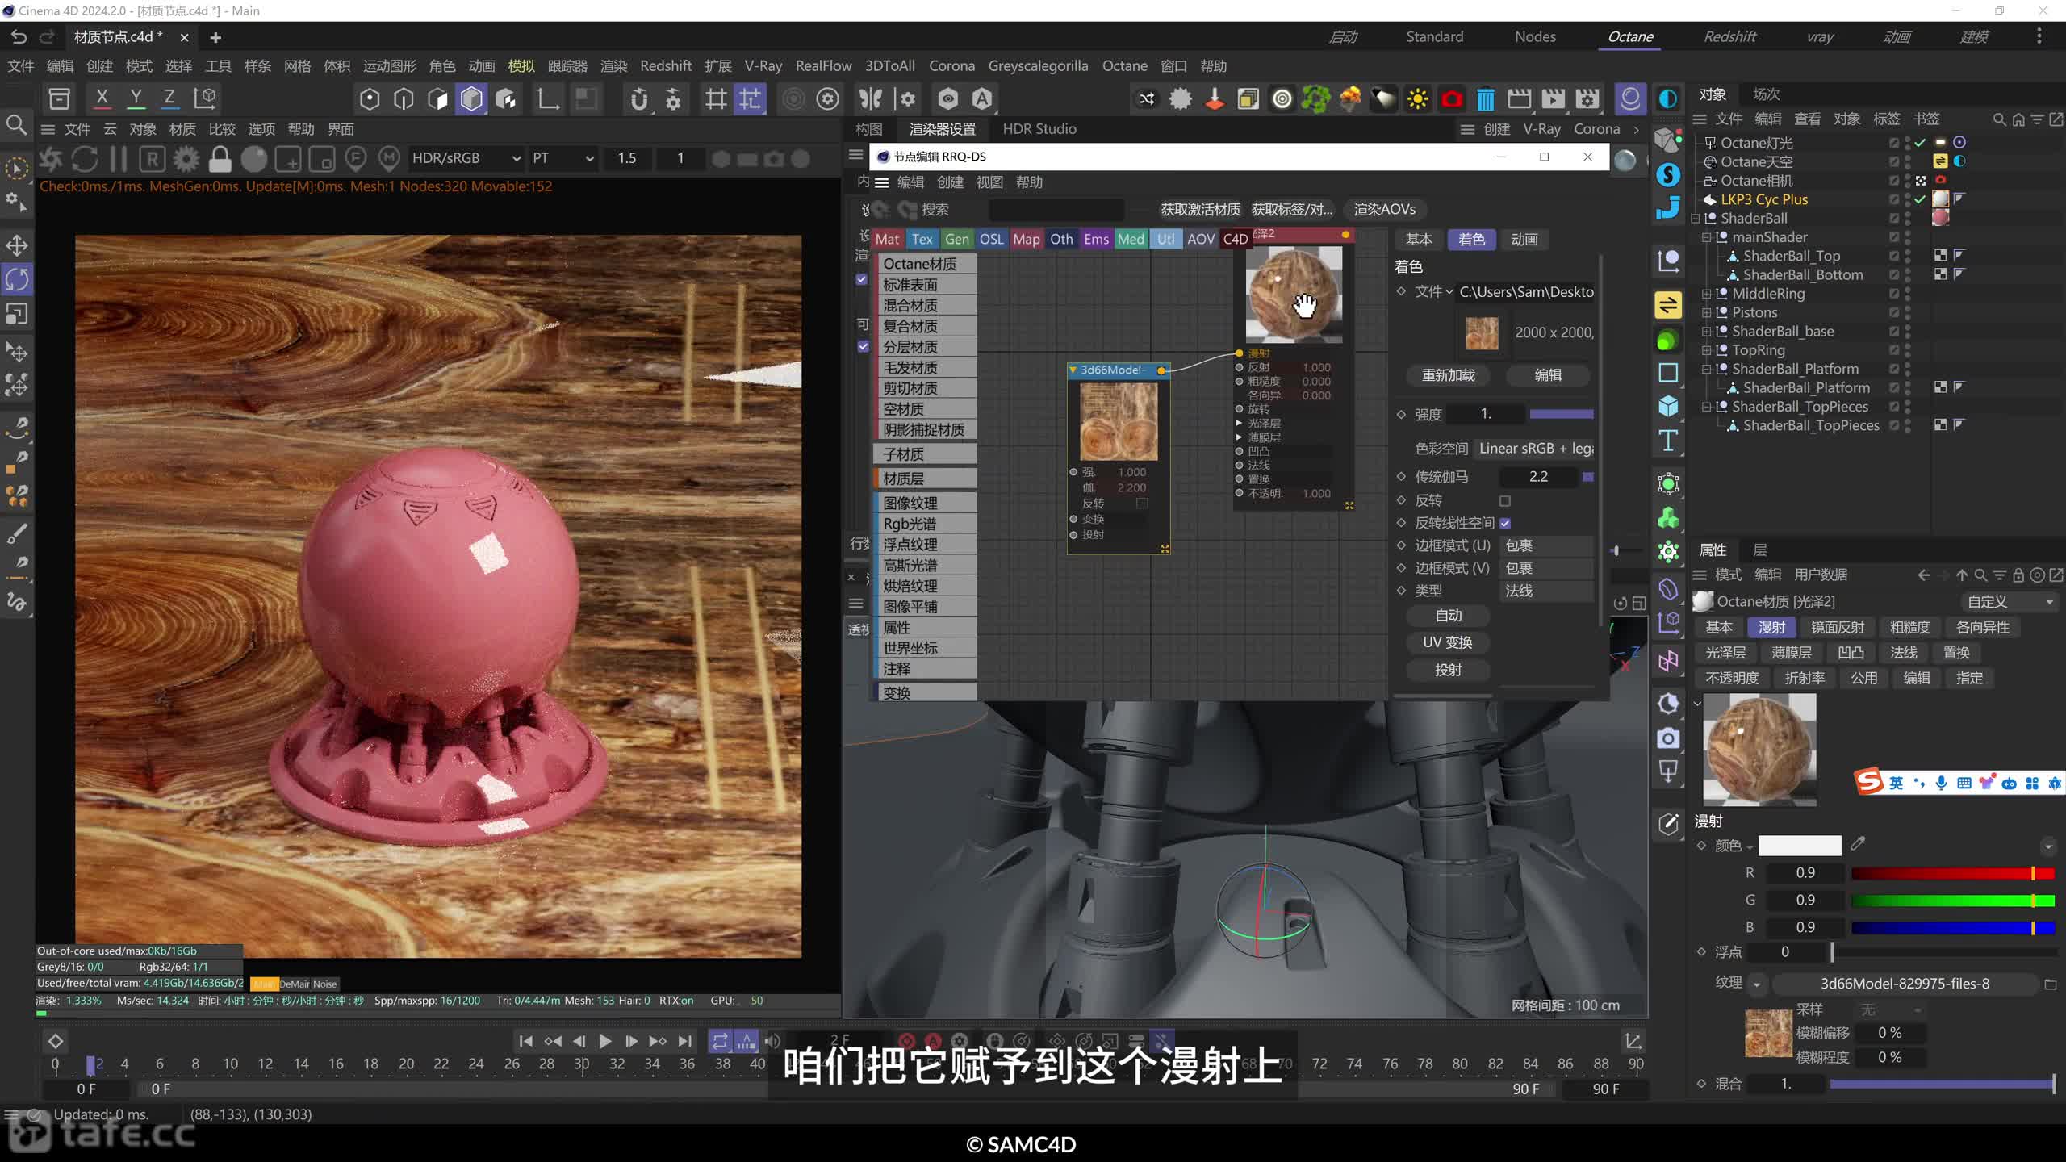
Task: Switch to the HDR Studio tab
Action: coord(1039,129)
